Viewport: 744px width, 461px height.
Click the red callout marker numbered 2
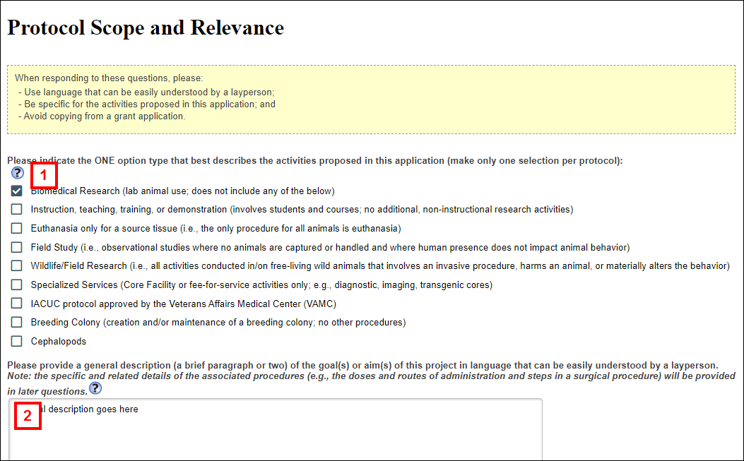coord(28,415)
